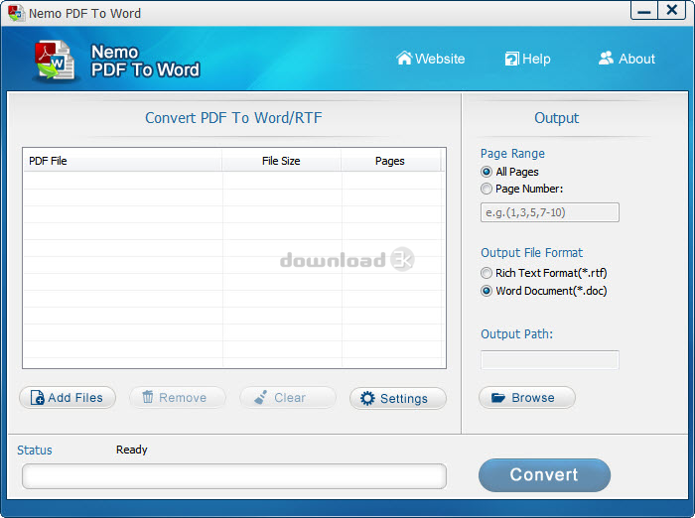Open the Help link
695x518 pixels.
click(x=527, y=59)
